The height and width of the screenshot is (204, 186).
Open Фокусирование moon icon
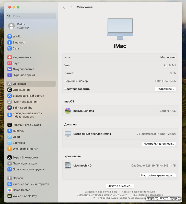tap(9, 69)
